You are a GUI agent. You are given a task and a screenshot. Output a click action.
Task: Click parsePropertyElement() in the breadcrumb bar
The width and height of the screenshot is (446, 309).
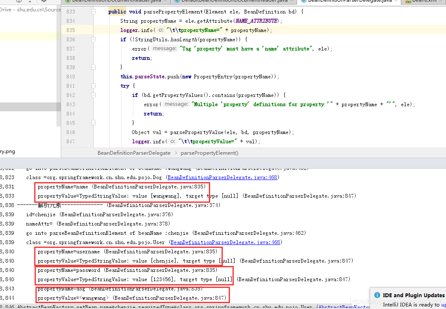210,153
